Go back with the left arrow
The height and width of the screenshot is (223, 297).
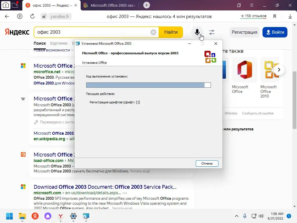tap(7, 16)
